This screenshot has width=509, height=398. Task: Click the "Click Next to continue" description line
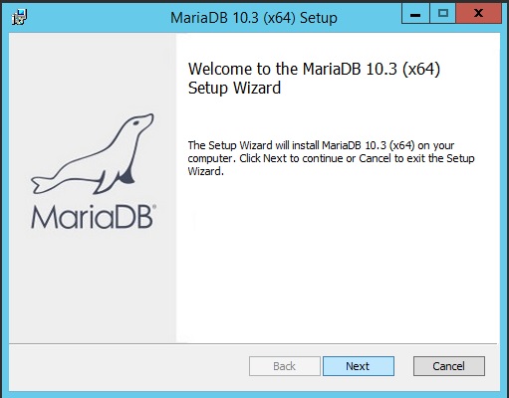click(x=331, y=158)
